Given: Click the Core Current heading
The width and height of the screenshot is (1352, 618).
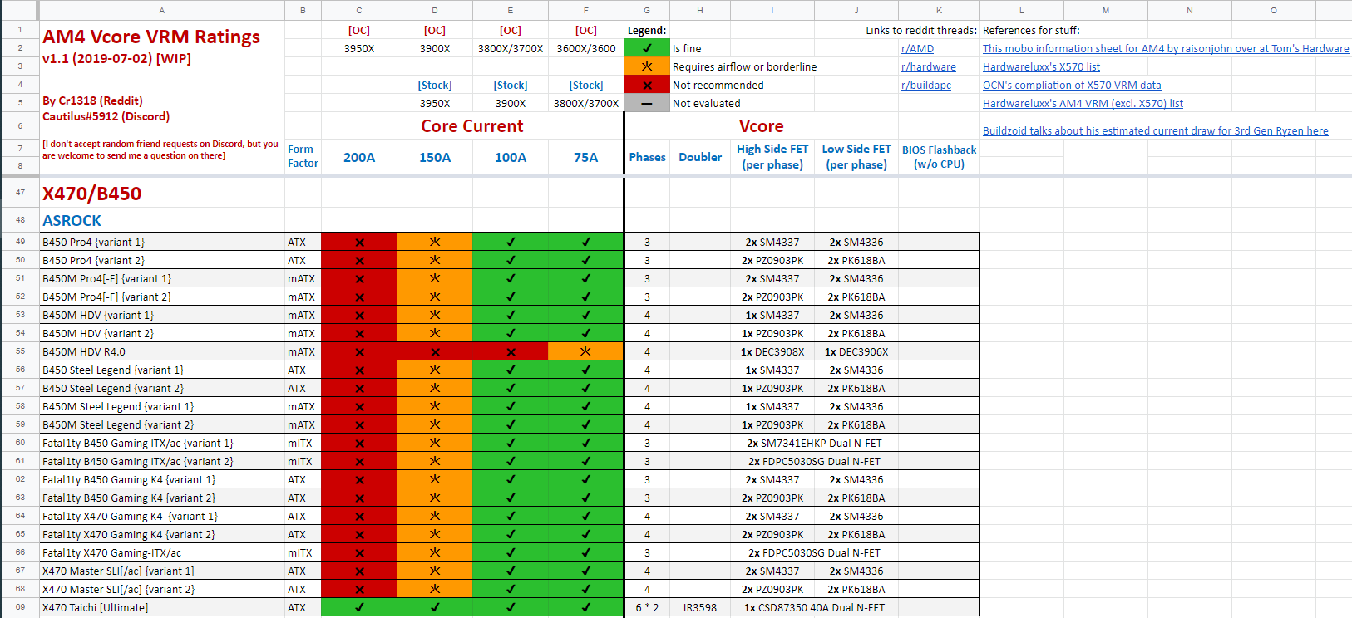Looking at the screenshot, I should pyautogui.click(x=472, y=126).
